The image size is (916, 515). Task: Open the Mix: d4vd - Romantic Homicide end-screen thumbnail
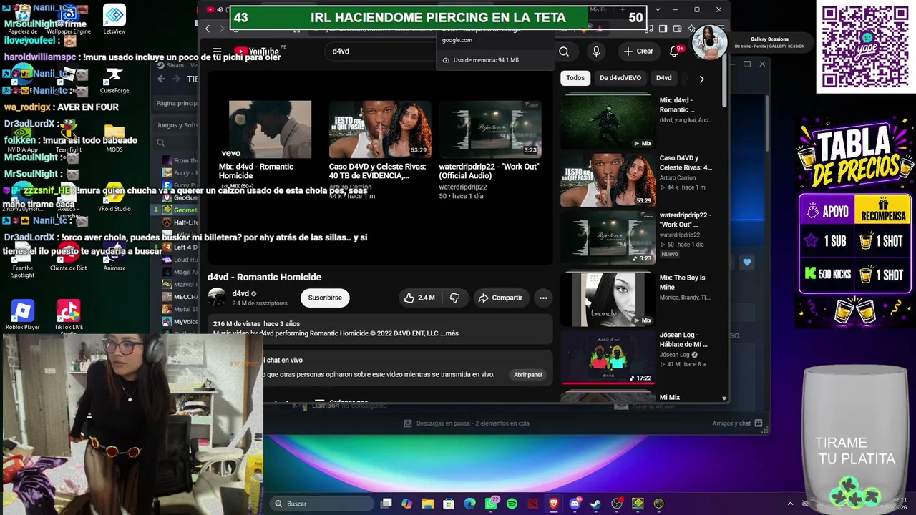tap(270, 129)
